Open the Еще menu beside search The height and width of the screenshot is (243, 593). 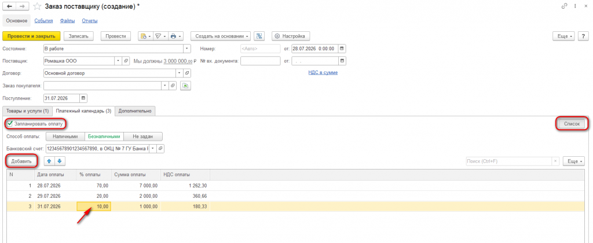574,161
